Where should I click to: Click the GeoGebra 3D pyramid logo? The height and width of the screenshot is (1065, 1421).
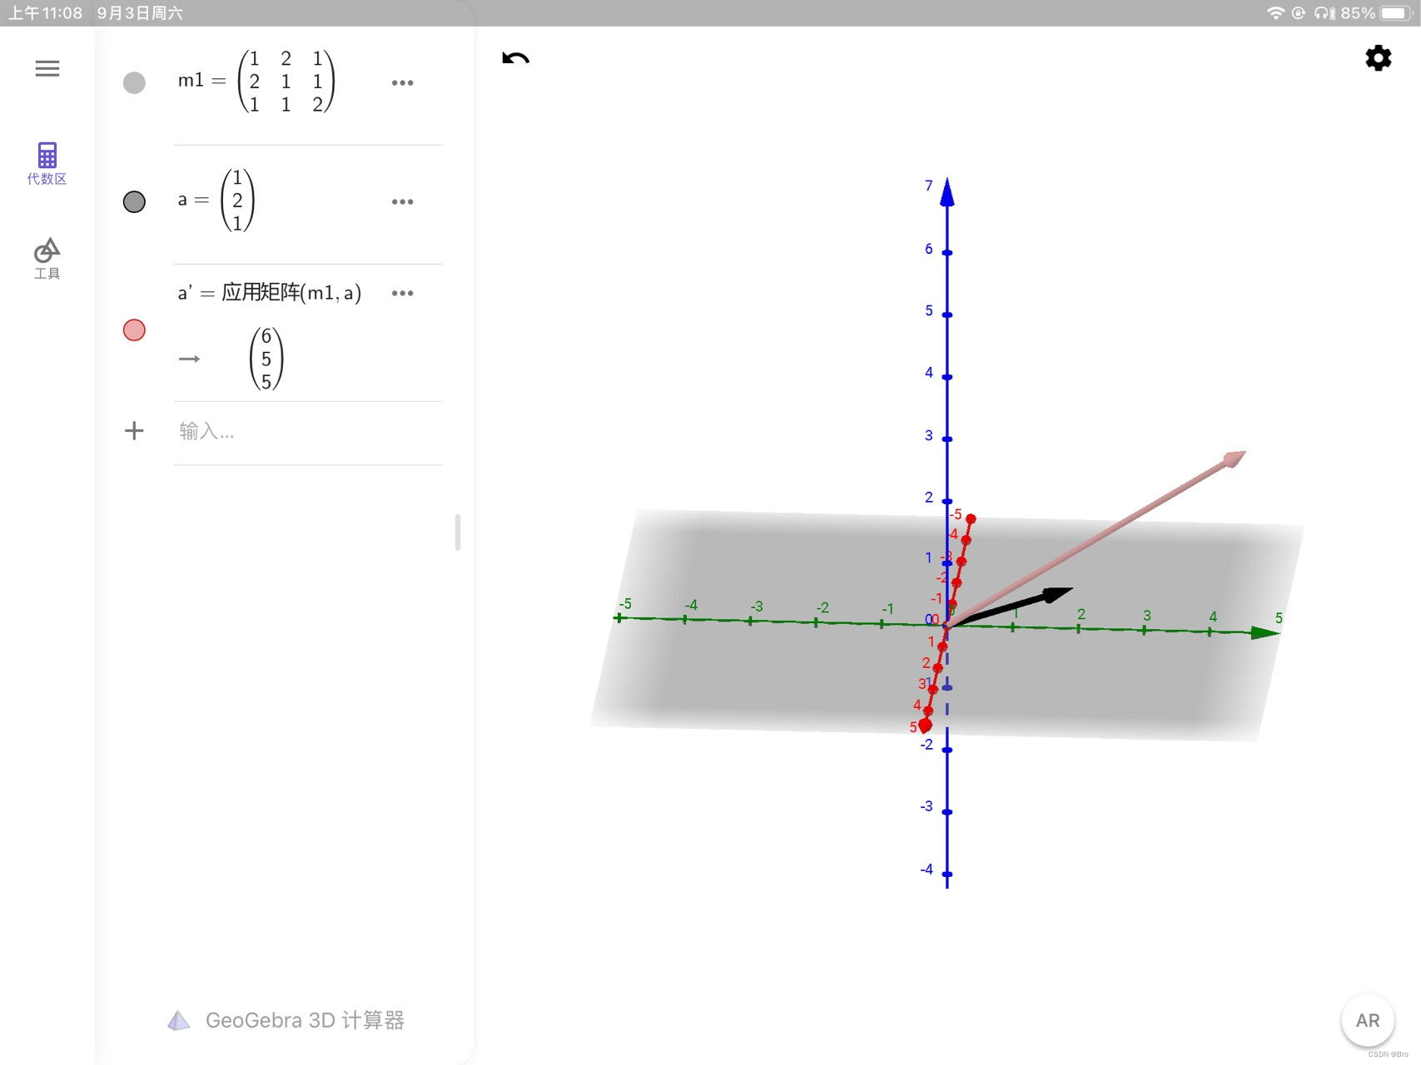pyautogui.click(x=179, y=1021)
